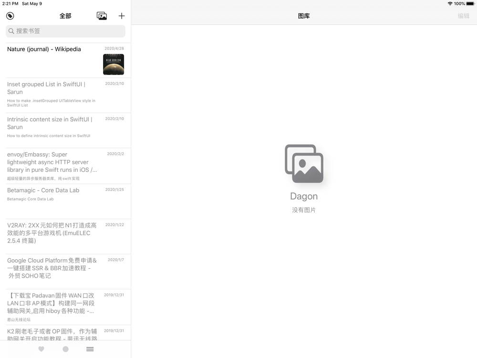This screenshot has height=358, width=477.
Task: Open Inset grouped List in SwiftUI bookmark
Action: pos(65,95)
